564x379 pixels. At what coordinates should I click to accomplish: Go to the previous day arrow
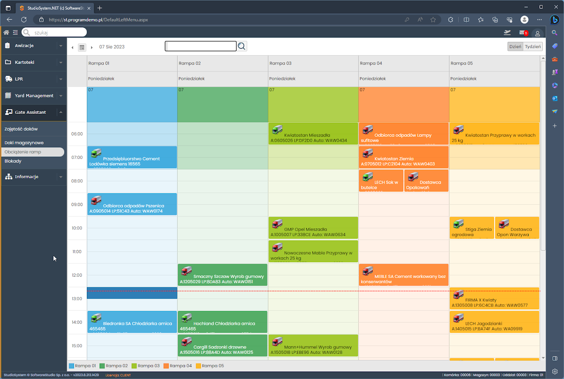72,47
